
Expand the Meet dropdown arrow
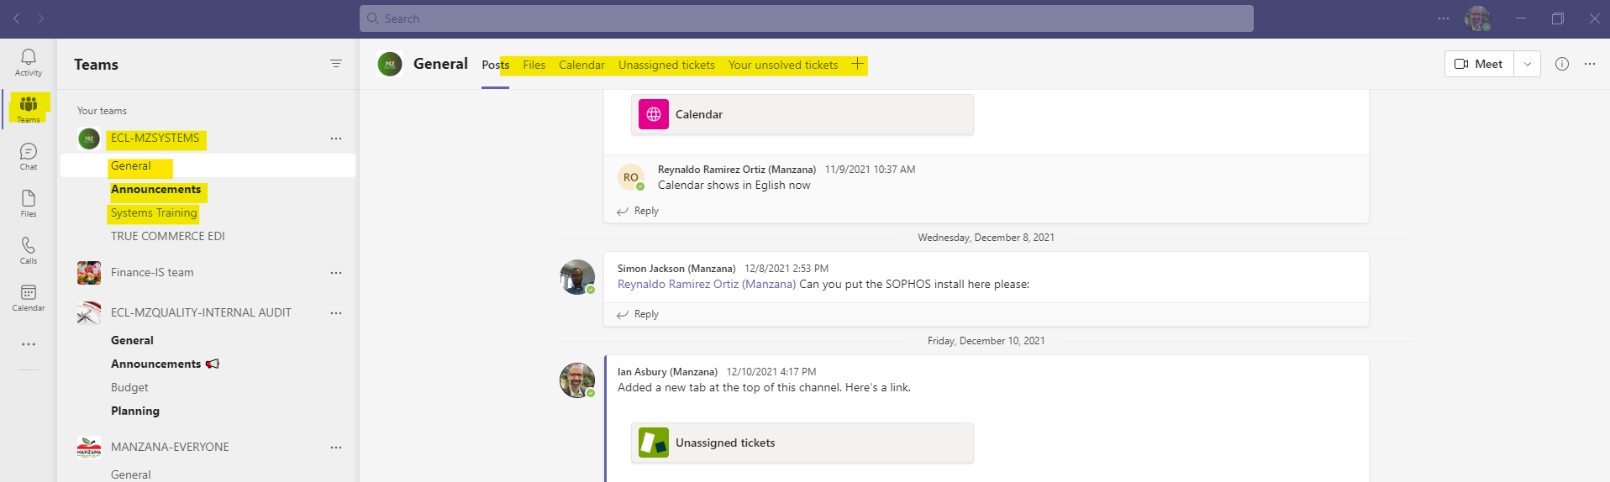point(1528,64)
